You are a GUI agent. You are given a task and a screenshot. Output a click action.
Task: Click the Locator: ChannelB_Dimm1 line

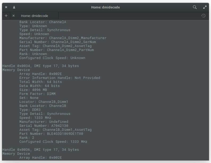[x=44, y=102]
